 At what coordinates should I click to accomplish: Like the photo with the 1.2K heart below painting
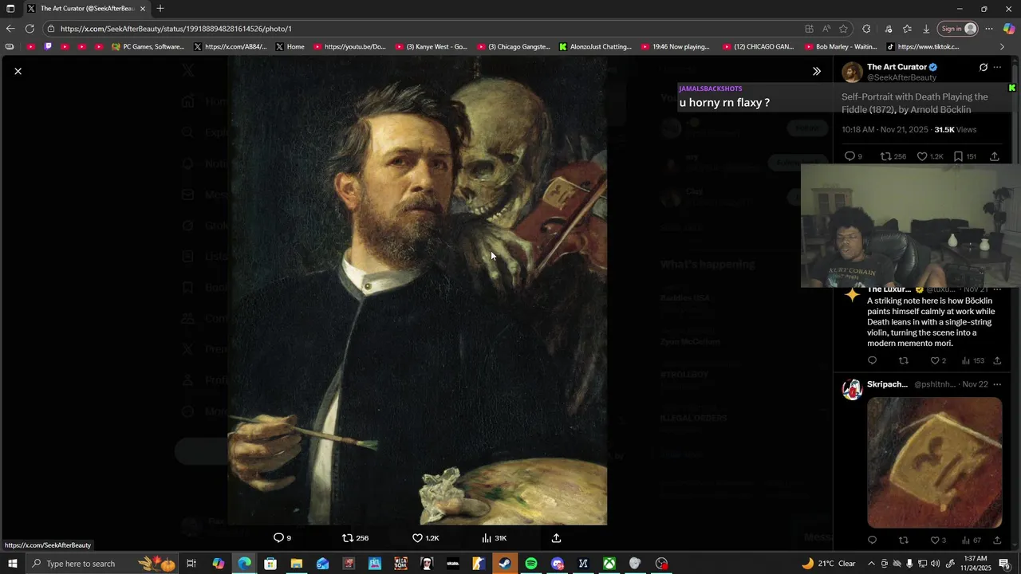(425, 538)
